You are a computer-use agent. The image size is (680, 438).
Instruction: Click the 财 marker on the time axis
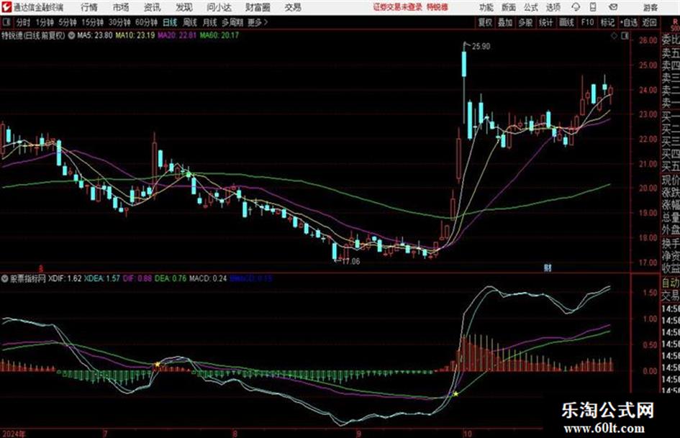548,268
